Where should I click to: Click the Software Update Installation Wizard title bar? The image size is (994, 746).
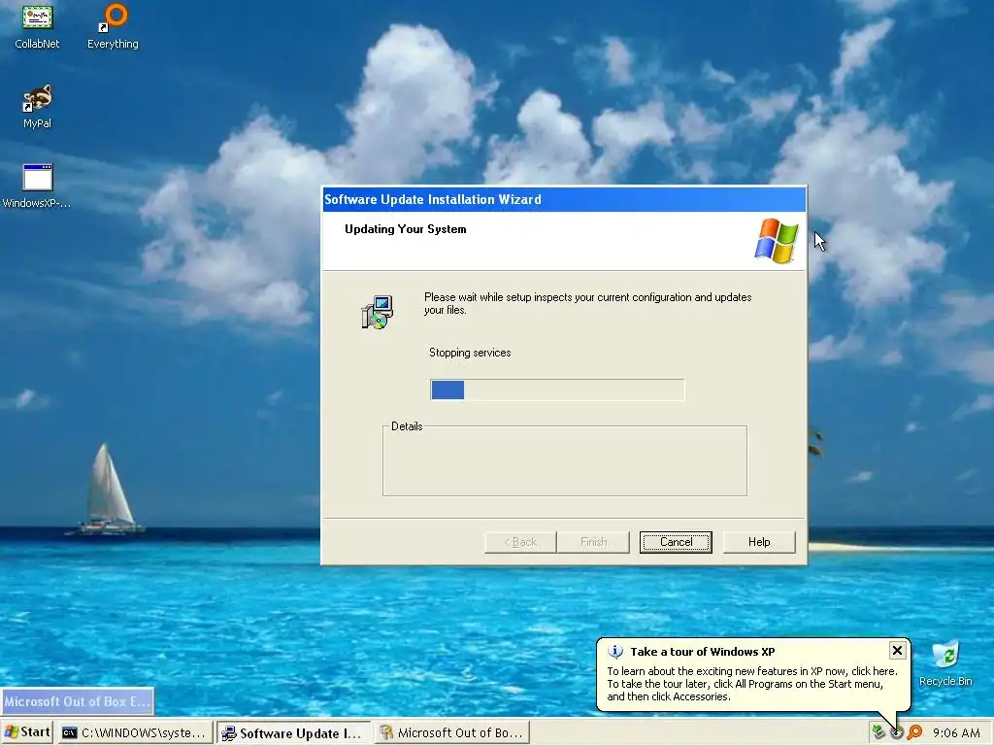[564, 199]
